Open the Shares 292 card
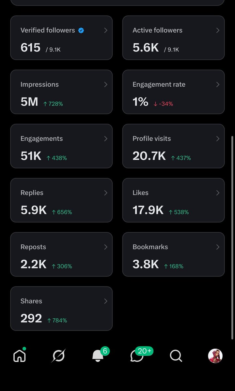Image resolution: width=235 pixels, height=391 pixels. (x=61, y=308)
